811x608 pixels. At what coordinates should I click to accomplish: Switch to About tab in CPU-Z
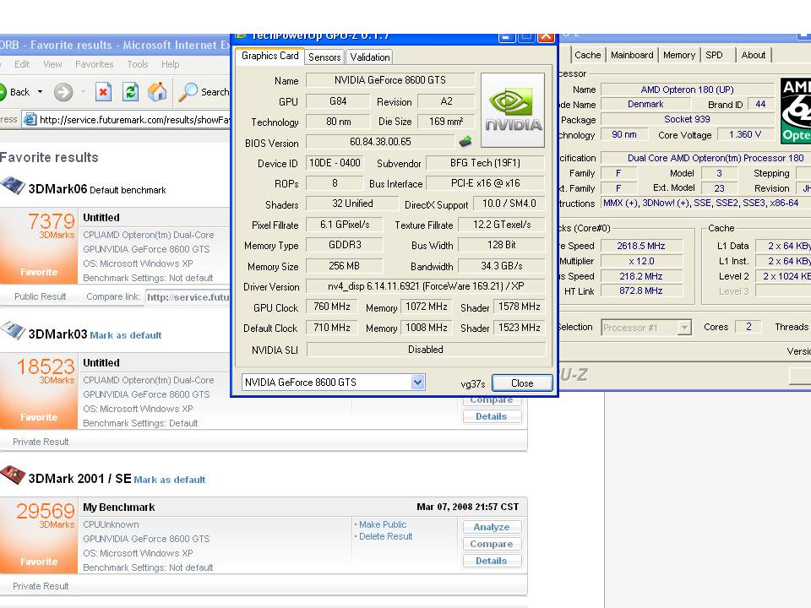(x=753, y=55)
